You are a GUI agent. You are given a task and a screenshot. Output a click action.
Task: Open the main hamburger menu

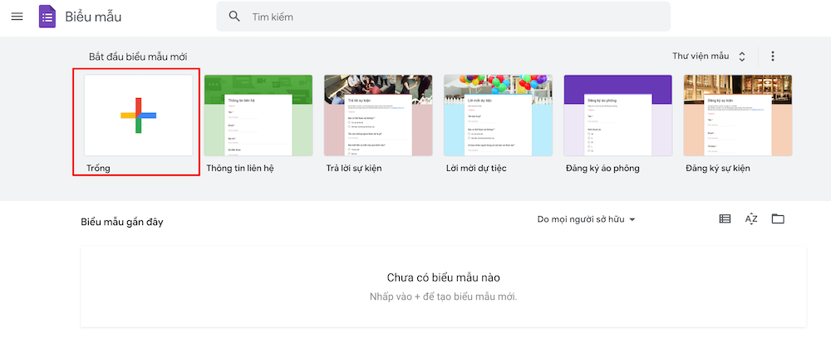pyautogui.click(x=17, y=17)
